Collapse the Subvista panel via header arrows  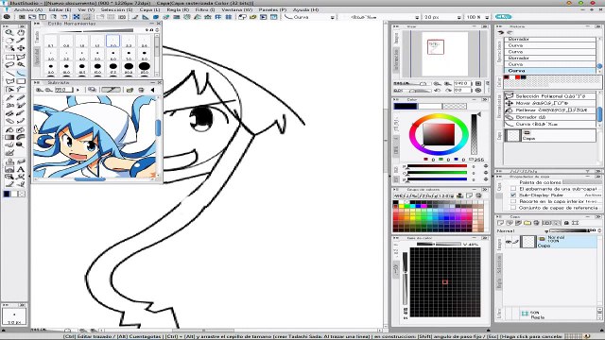tap(38, 82)
